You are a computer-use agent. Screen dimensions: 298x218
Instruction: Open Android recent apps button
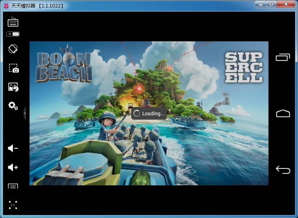coord(283,57)
